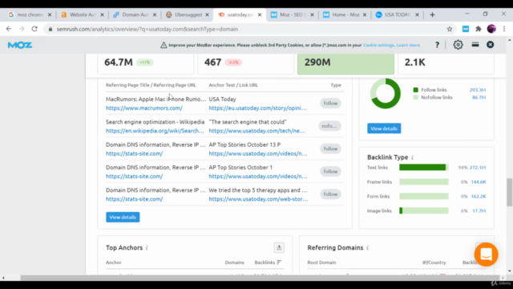Open the macrumors.com referring link
This screenshot has height=289, width=513.
(x=144, y=108)
